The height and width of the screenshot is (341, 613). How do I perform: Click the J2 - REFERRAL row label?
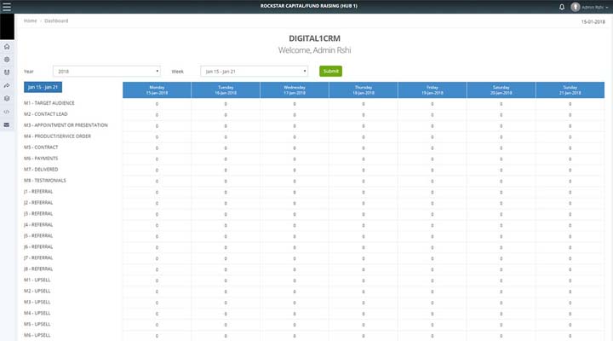38,202
